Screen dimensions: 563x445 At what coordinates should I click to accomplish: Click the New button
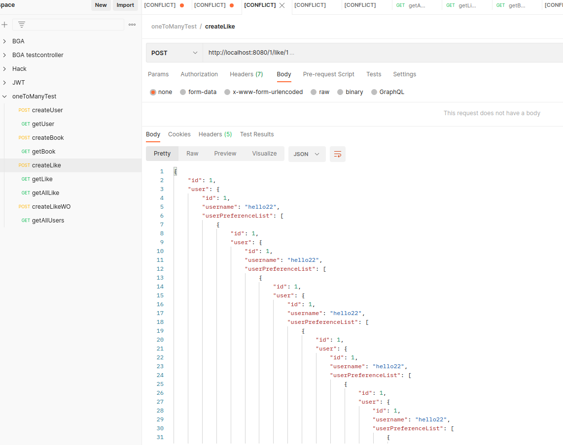pyautogui.click(x=101, y=5)
